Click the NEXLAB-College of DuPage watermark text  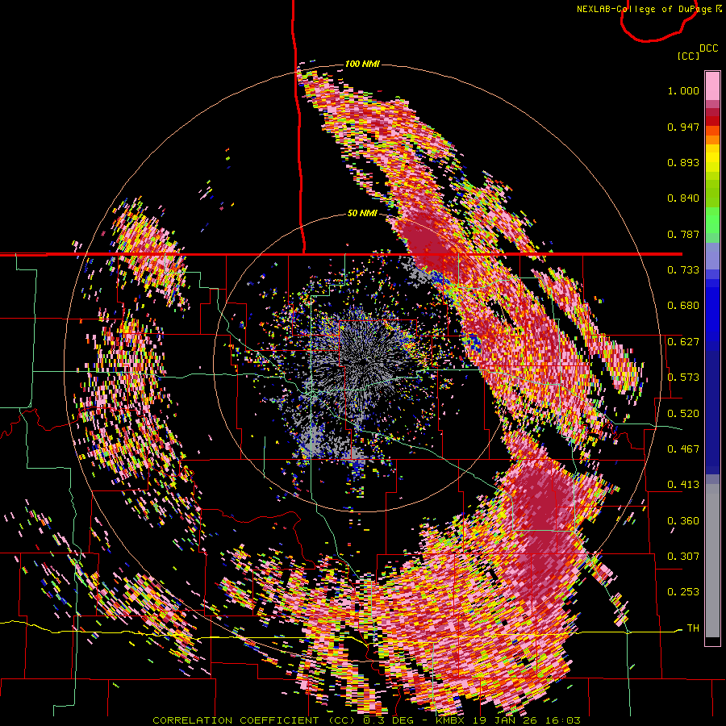(x=649, y=9)
